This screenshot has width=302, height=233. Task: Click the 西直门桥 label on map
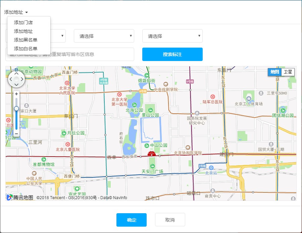(70, 72)
